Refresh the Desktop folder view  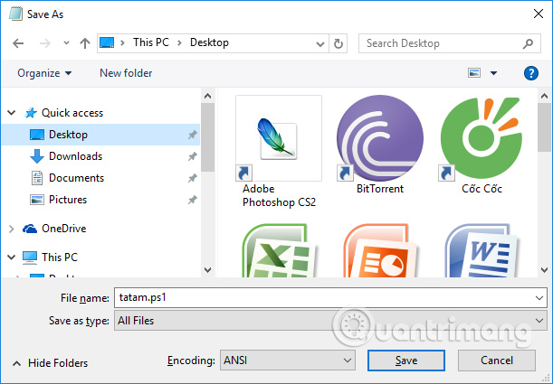coord(338,43)
